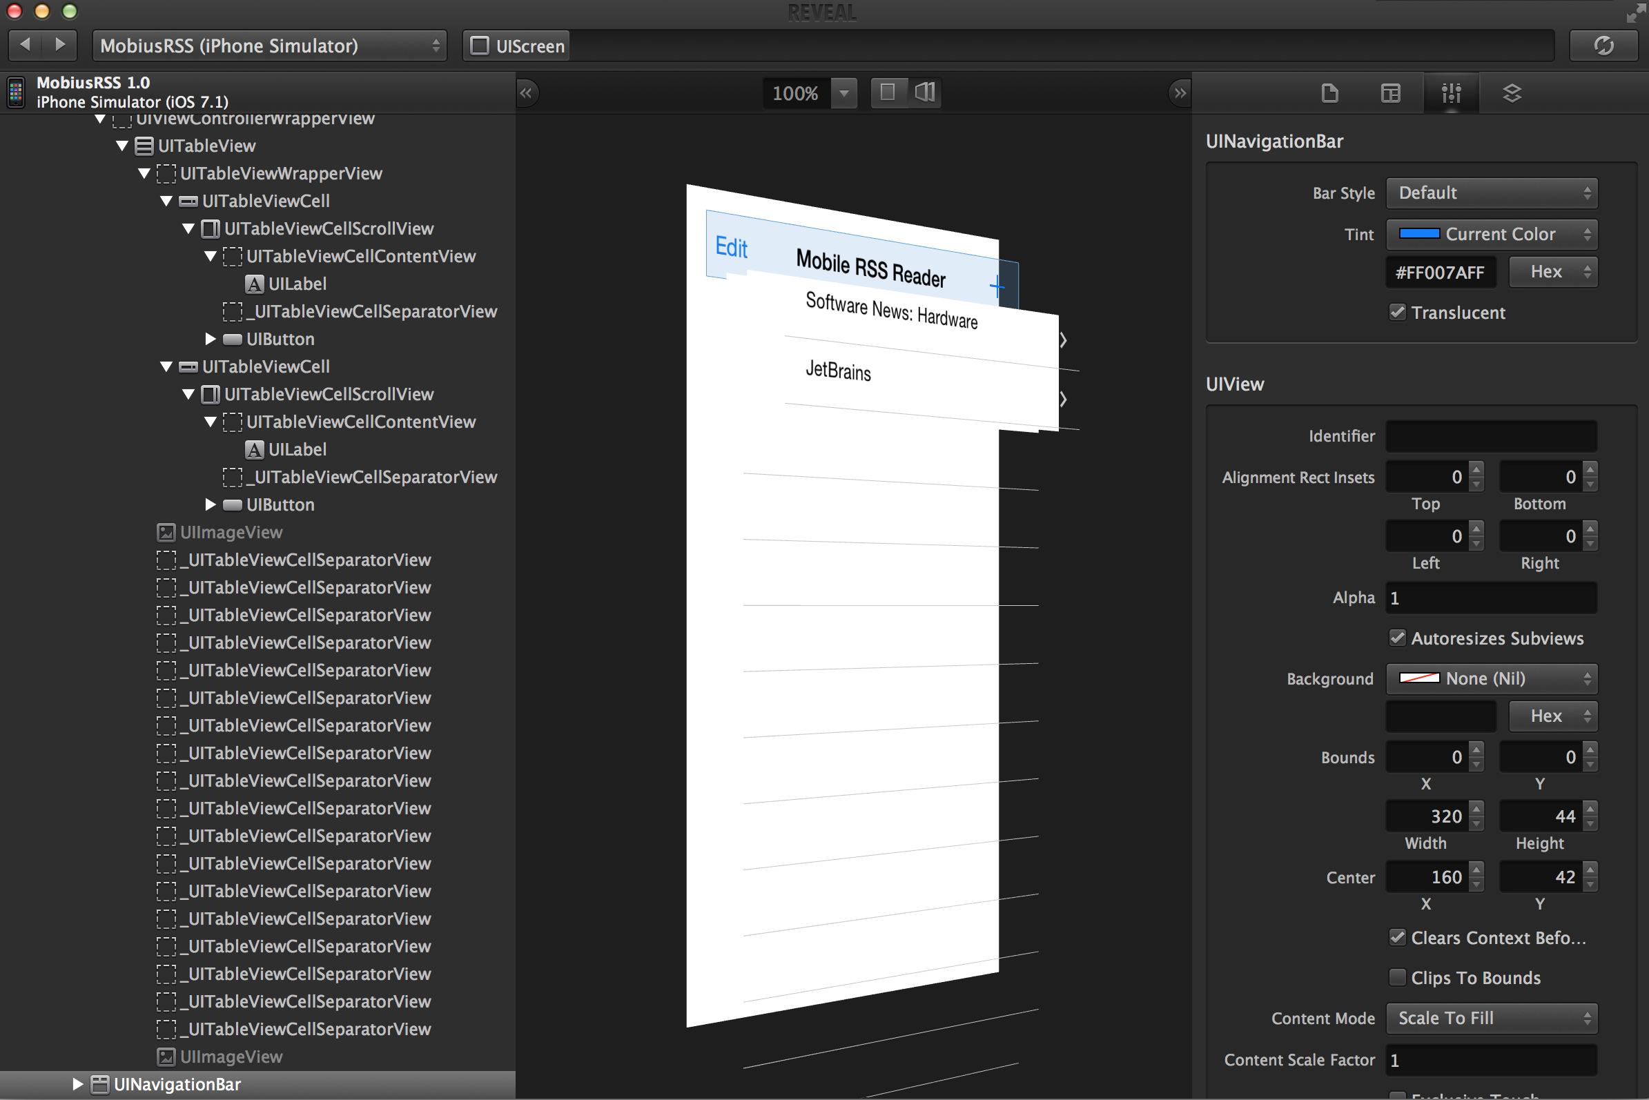Viewport: 1649px width, 1100px height.
Task: Select the Identity inspector icon
Action: pos(1331,93)
